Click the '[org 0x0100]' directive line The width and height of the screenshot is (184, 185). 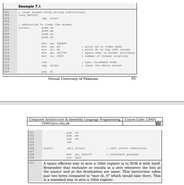point(28,15)
